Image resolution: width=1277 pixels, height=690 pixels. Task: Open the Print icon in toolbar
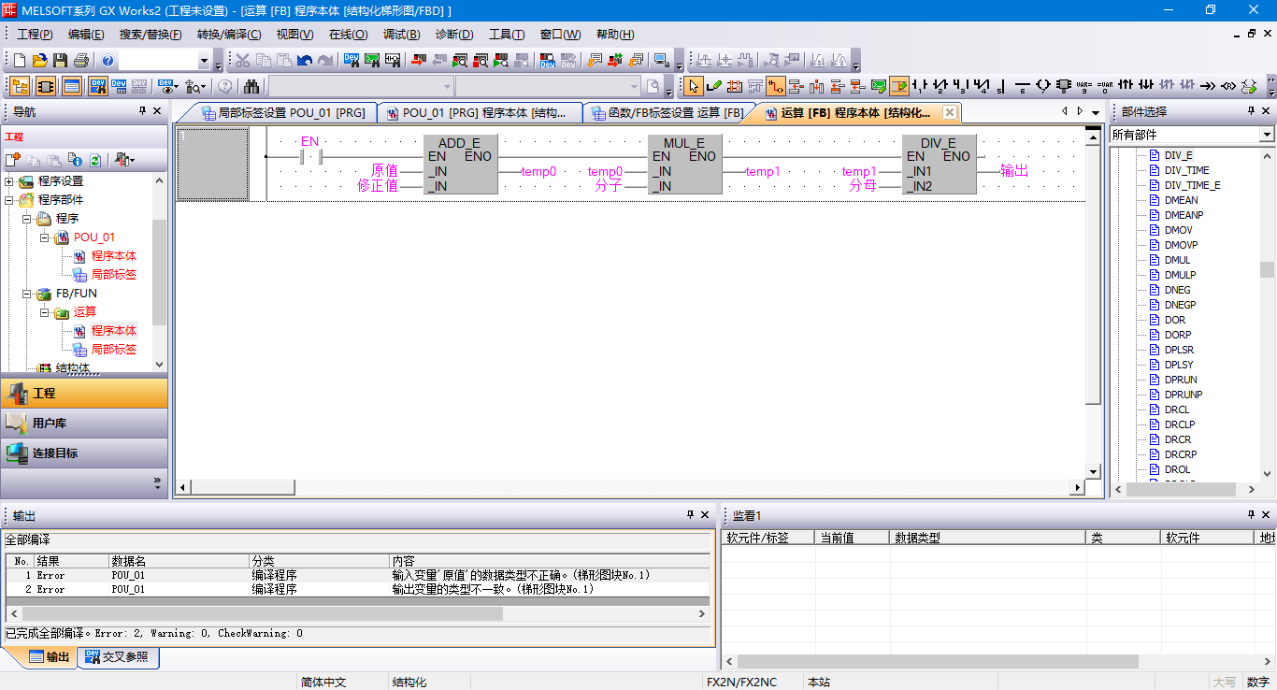pos(80,61)
